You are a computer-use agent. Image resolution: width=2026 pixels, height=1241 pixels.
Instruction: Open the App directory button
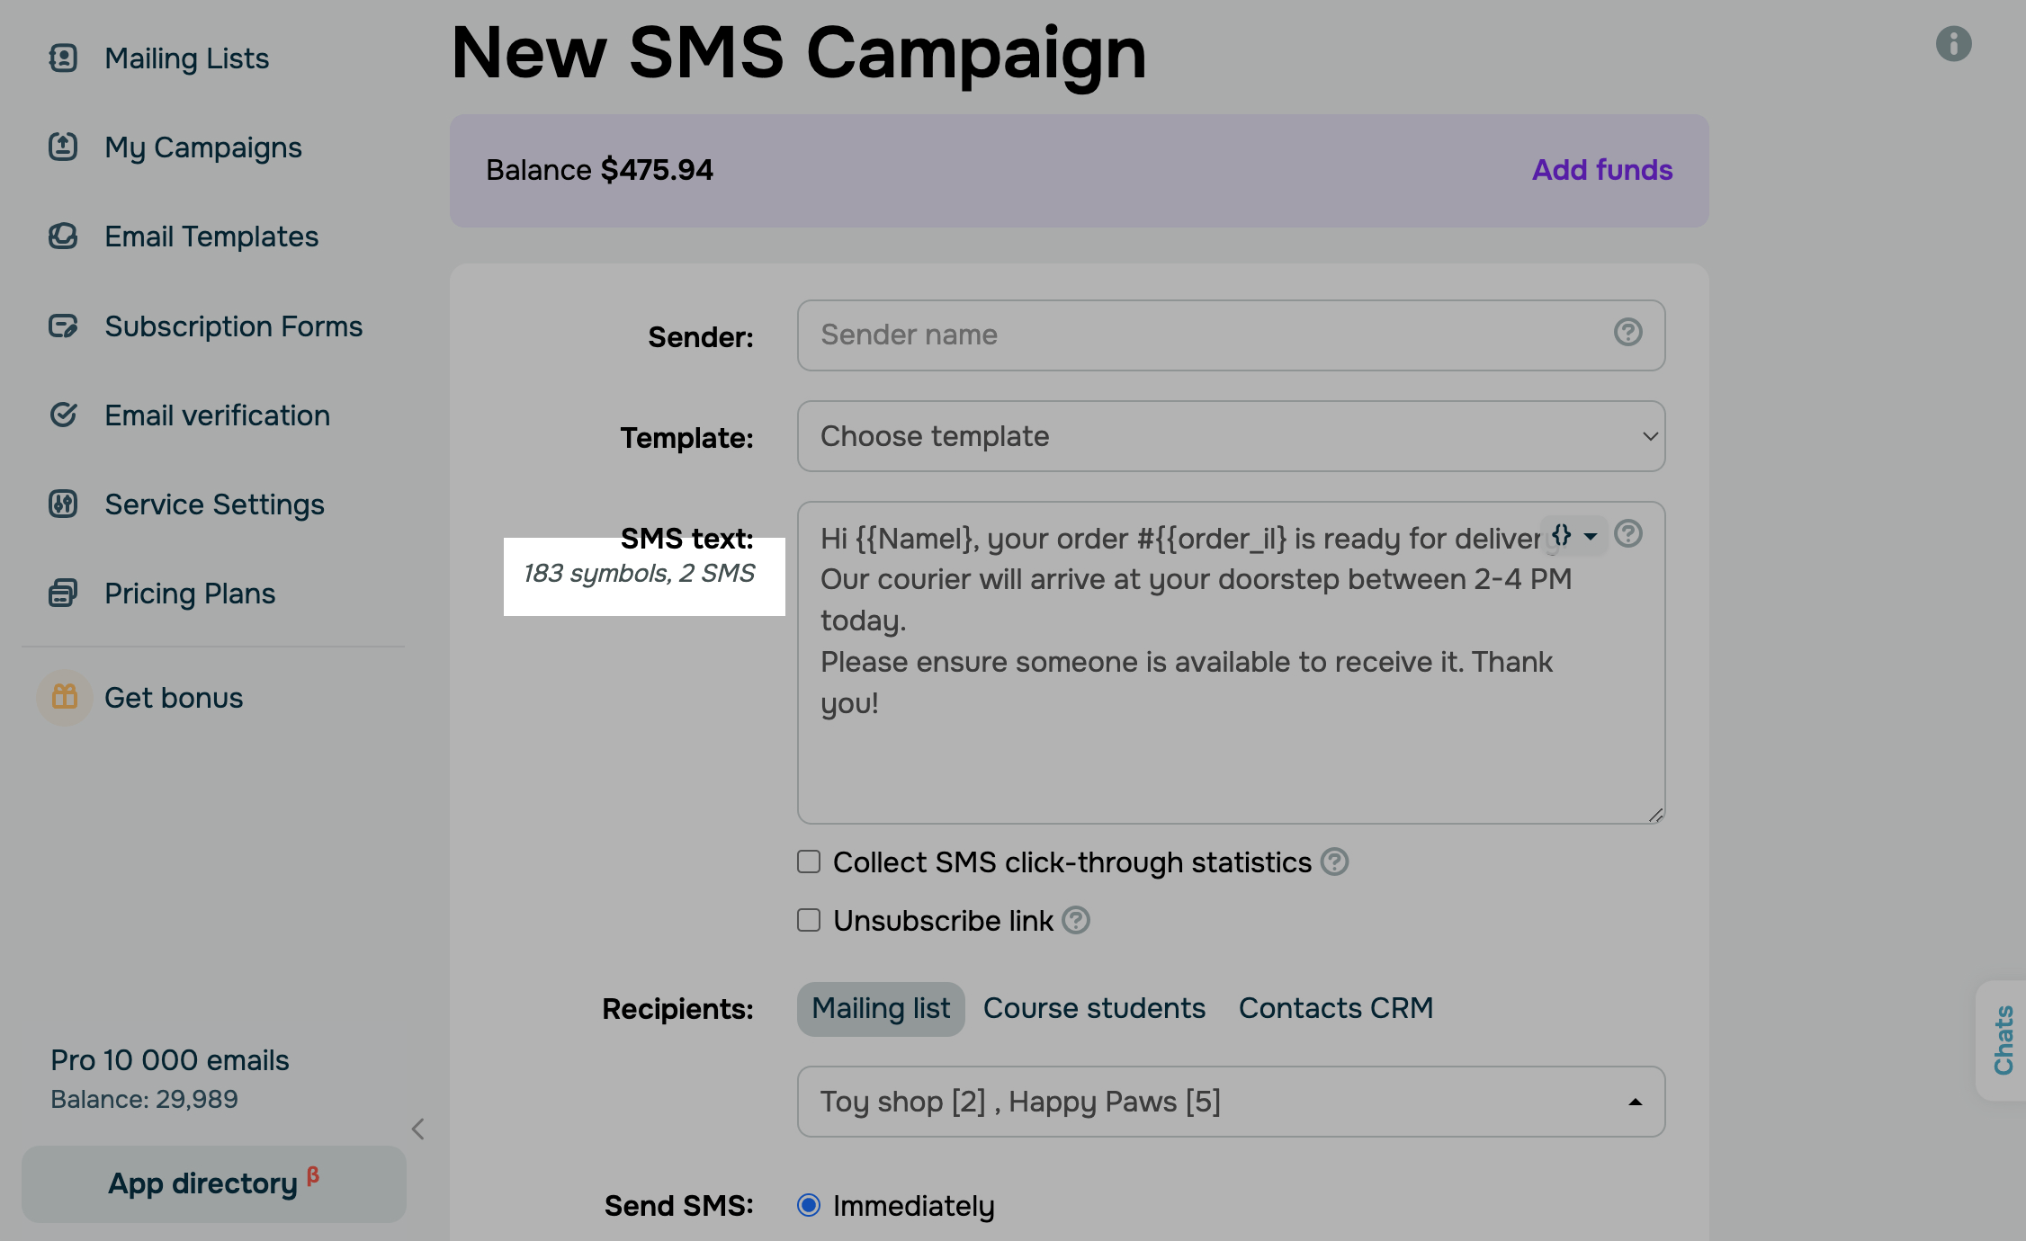pyautogui.click(x=213, y=1183)
